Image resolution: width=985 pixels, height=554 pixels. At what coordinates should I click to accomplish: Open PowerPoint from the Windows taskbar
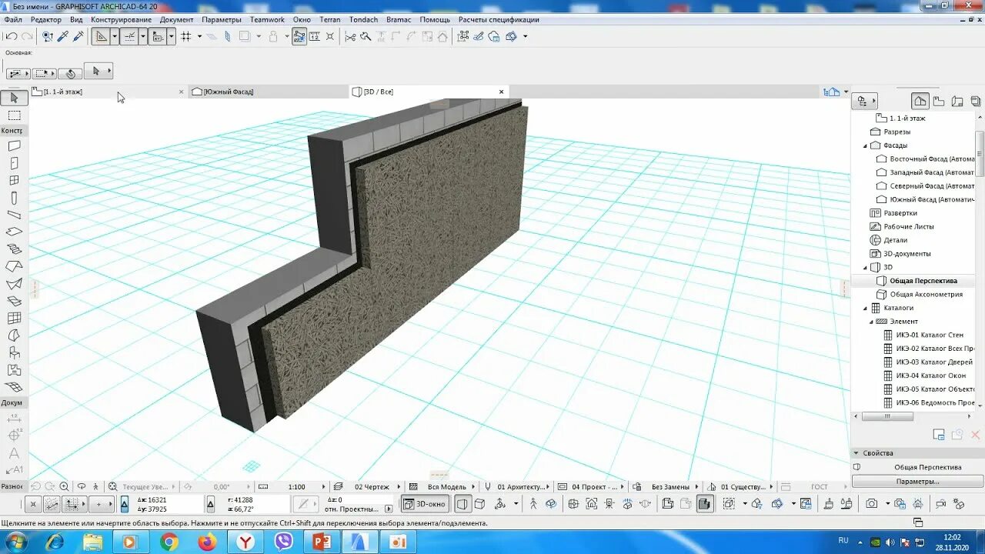tap(321, 542)
